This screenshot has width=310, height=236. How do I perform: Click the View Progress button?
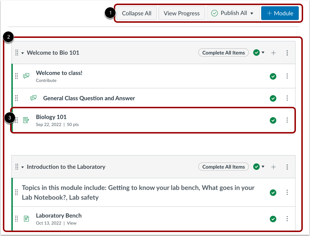(181, 13)
